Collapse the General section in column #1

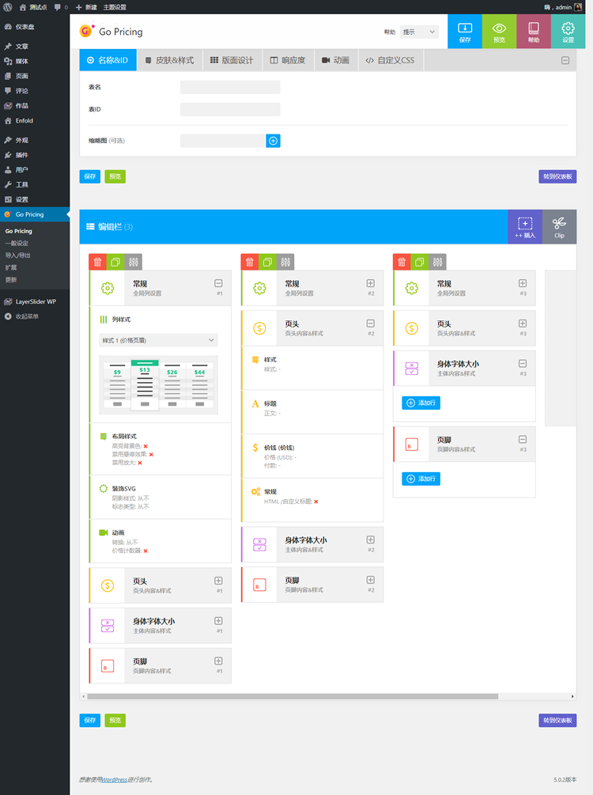tap(218, 283)
